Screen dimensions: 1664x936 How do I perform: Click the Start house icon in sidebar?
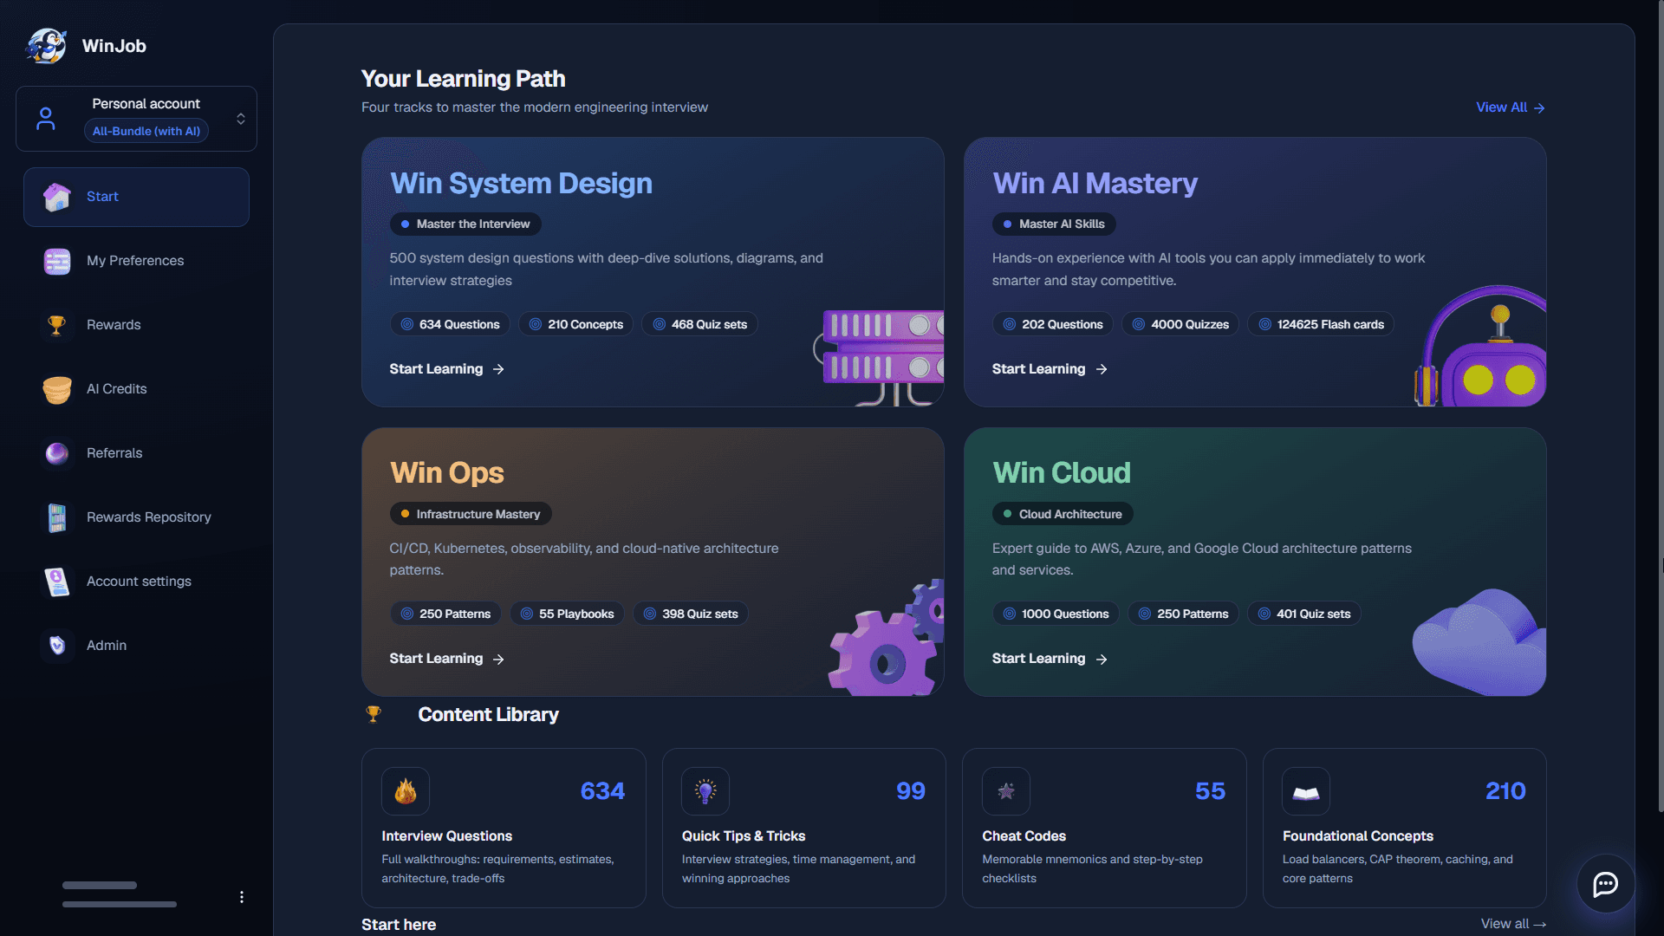coord(57,197)
